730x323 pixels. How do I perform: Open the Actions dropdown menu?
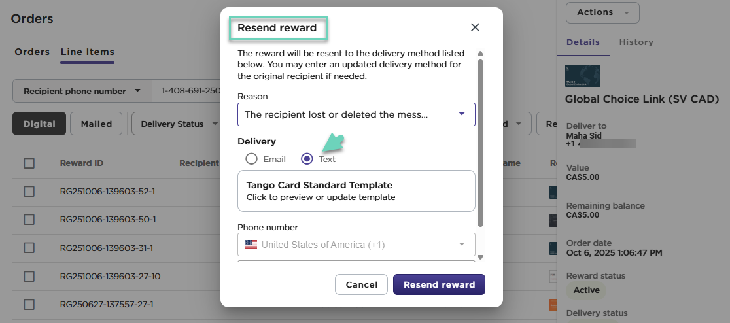tap(602, 12)
